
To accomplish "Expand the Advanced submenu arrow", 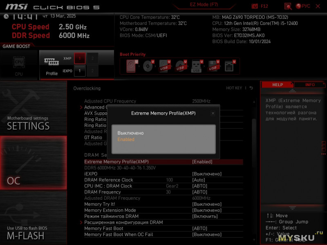I will click(x=81, y=107).
